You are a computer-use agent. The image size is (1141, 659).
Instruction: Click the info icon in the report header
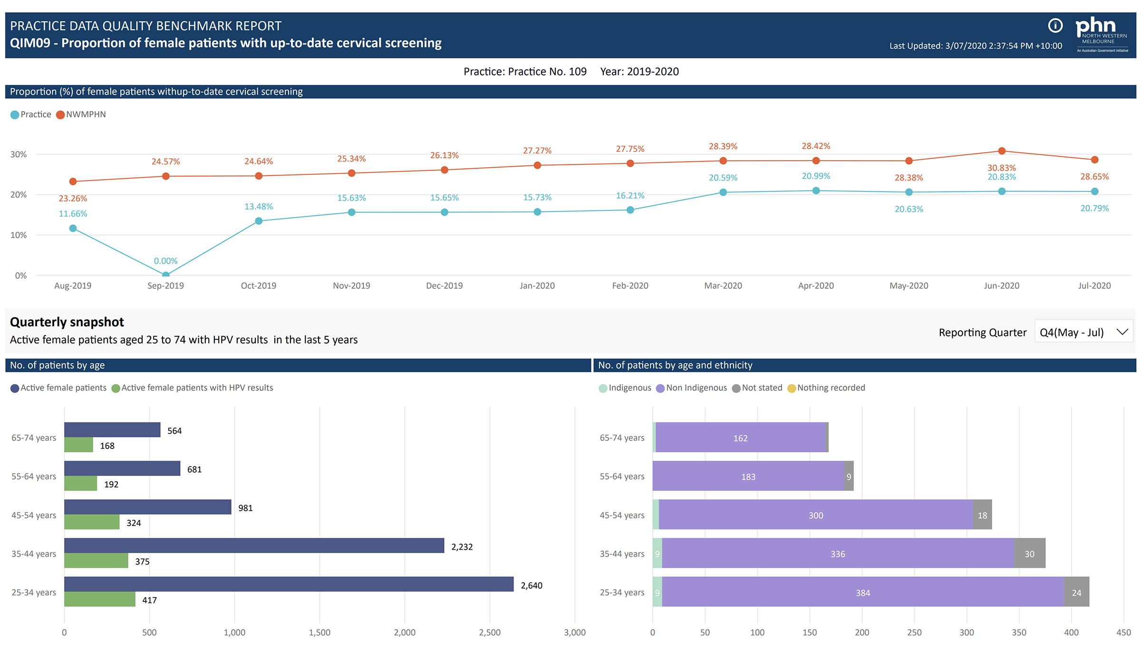coord(1054,26)
